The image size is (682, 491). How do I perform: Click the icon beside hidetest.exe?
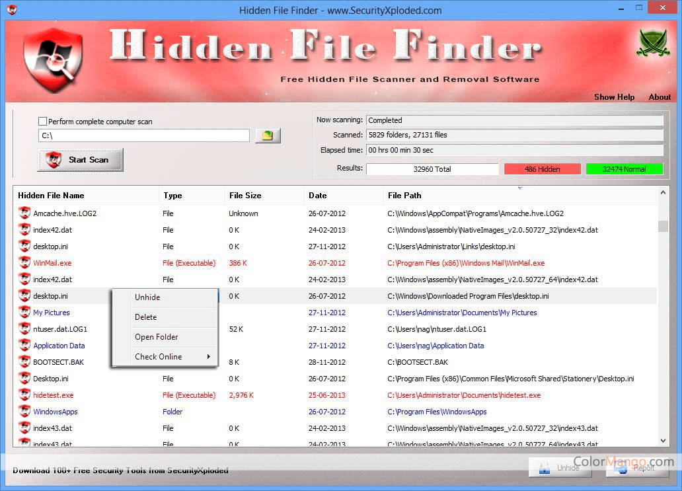[x=24, y=395]
